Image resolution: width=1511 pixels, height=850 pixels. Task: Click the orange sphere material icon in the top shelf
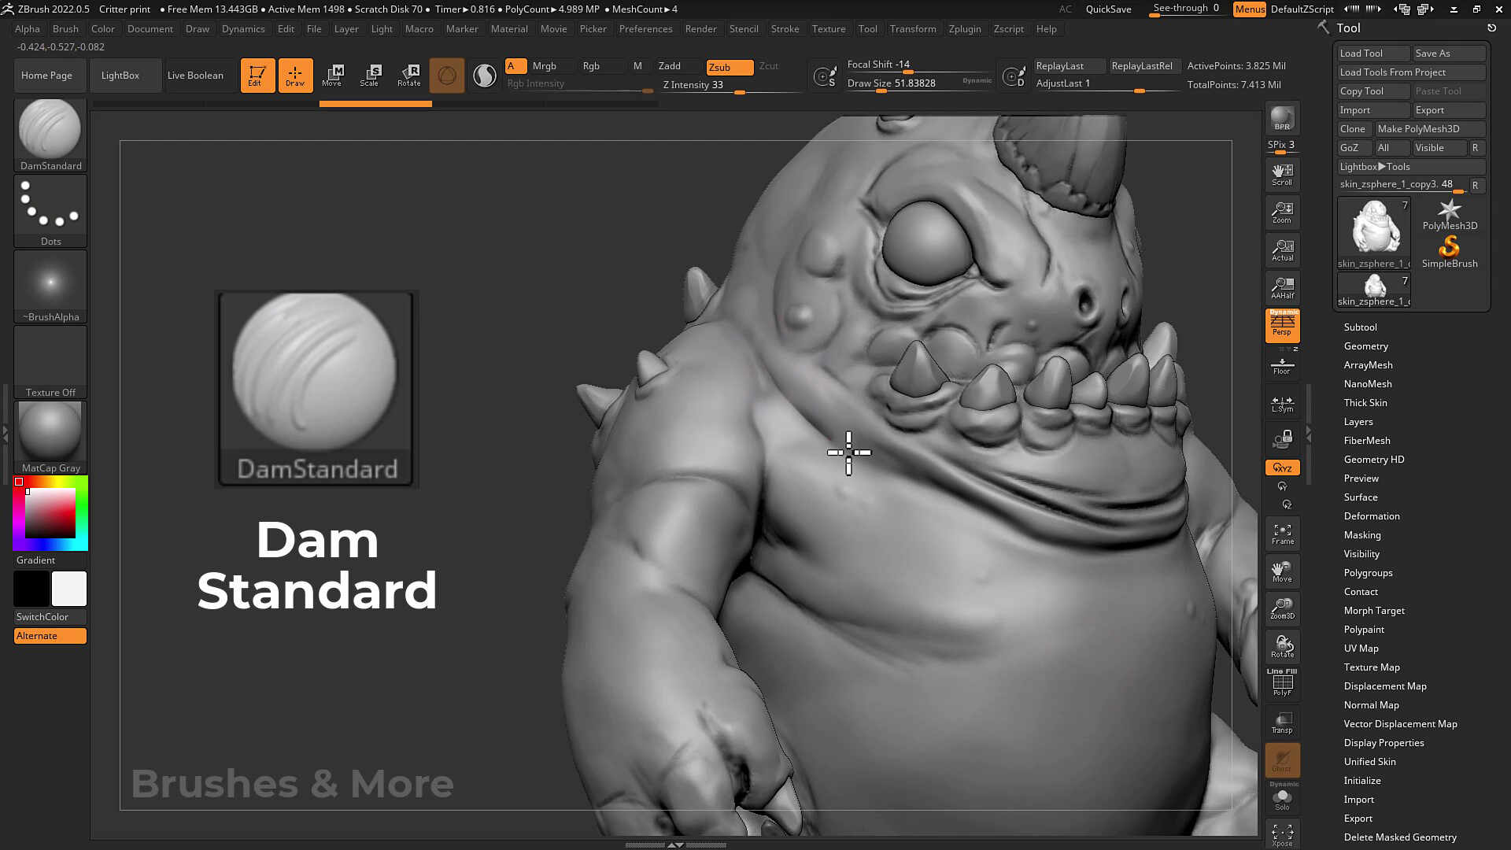point(446,76)
